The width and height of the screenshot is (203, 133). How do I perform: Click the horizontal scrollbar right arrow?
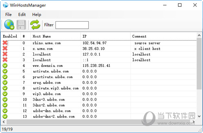point(194,122)
